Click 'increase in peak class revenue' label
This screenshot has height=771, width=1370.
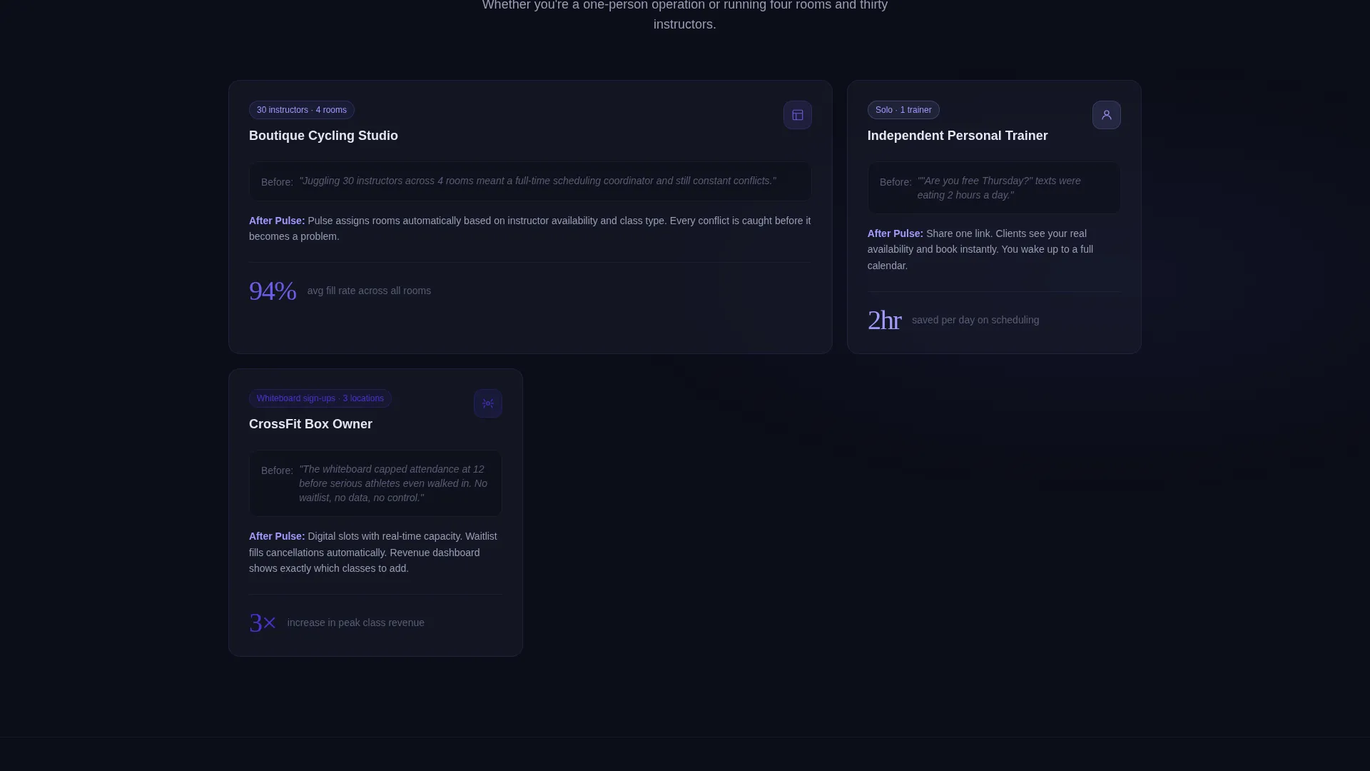(x=356, y=623)
